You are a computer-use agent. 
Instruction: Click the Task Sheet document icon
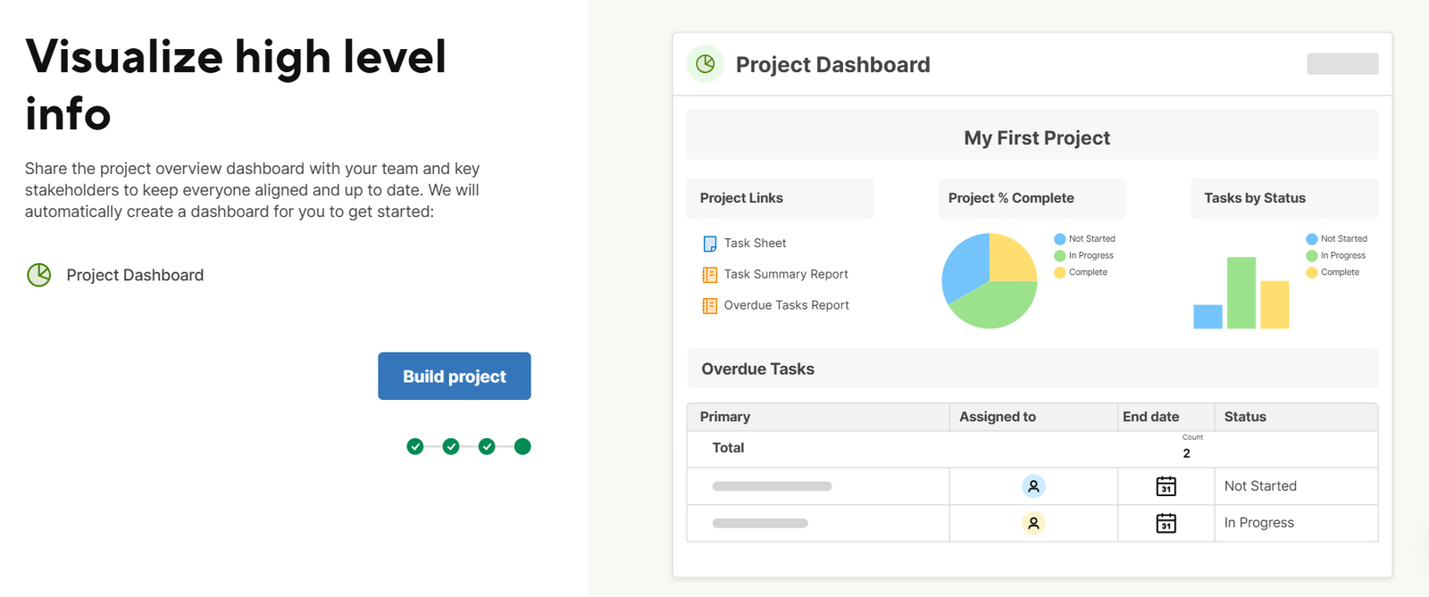[x=710, y=244]
